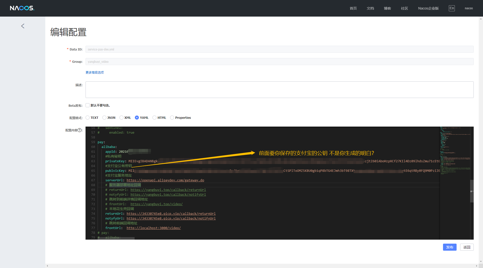Click the '# 服务器部署地址回调' comment line
Screen dimensions: 483x268
click(123, 185)
